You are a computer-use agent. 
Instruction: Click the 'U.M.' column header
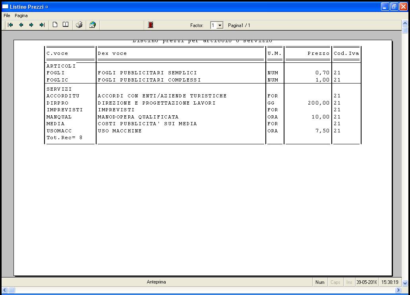click(x=274, y=53)
